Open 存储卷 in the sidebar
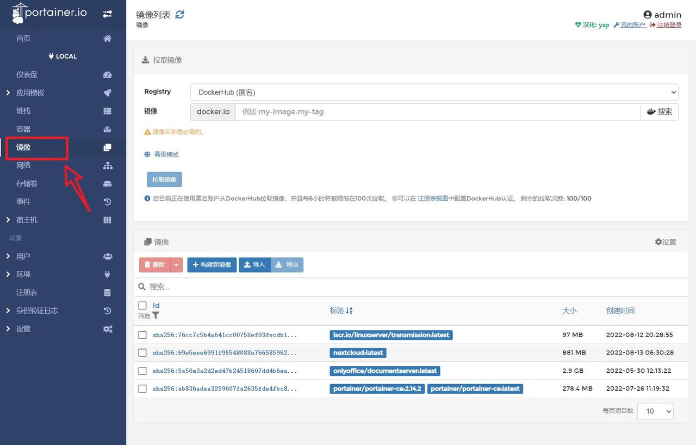Viewport: 696px width, 445px height. 27,183
